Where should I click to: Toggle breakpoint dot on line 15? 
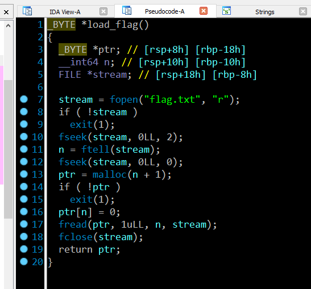coord(24,199)
